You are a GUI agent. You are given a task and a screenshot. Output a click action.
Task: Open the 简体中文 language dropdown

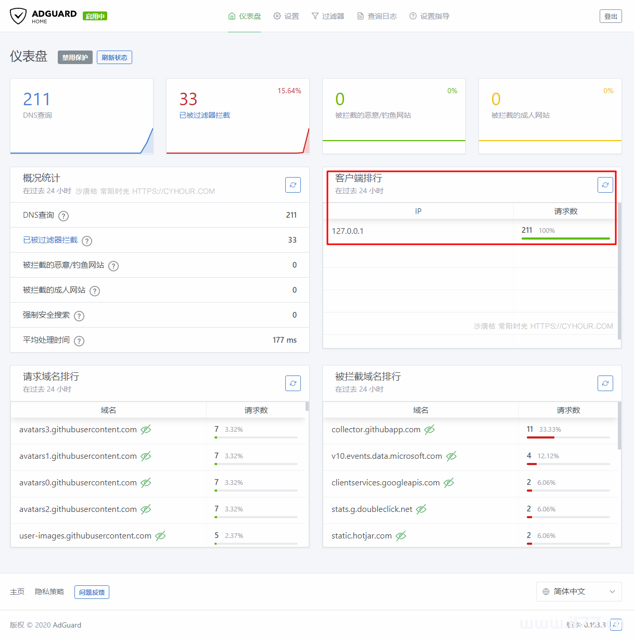[578, 592]
